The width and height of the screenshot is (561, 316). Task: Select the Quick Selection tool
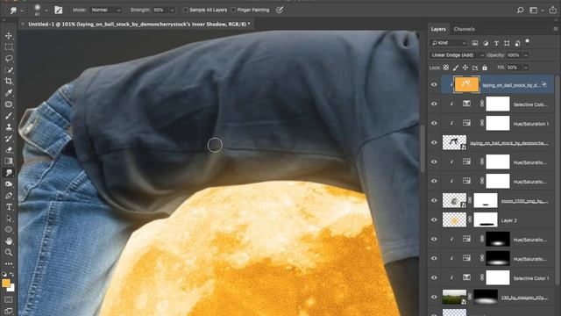point(9,70)
